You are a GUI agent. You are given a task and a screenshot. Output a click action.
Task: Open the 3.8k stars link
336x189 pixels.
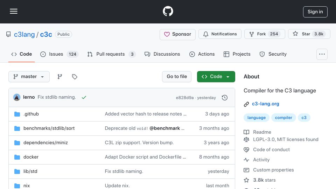coord(264,180)
